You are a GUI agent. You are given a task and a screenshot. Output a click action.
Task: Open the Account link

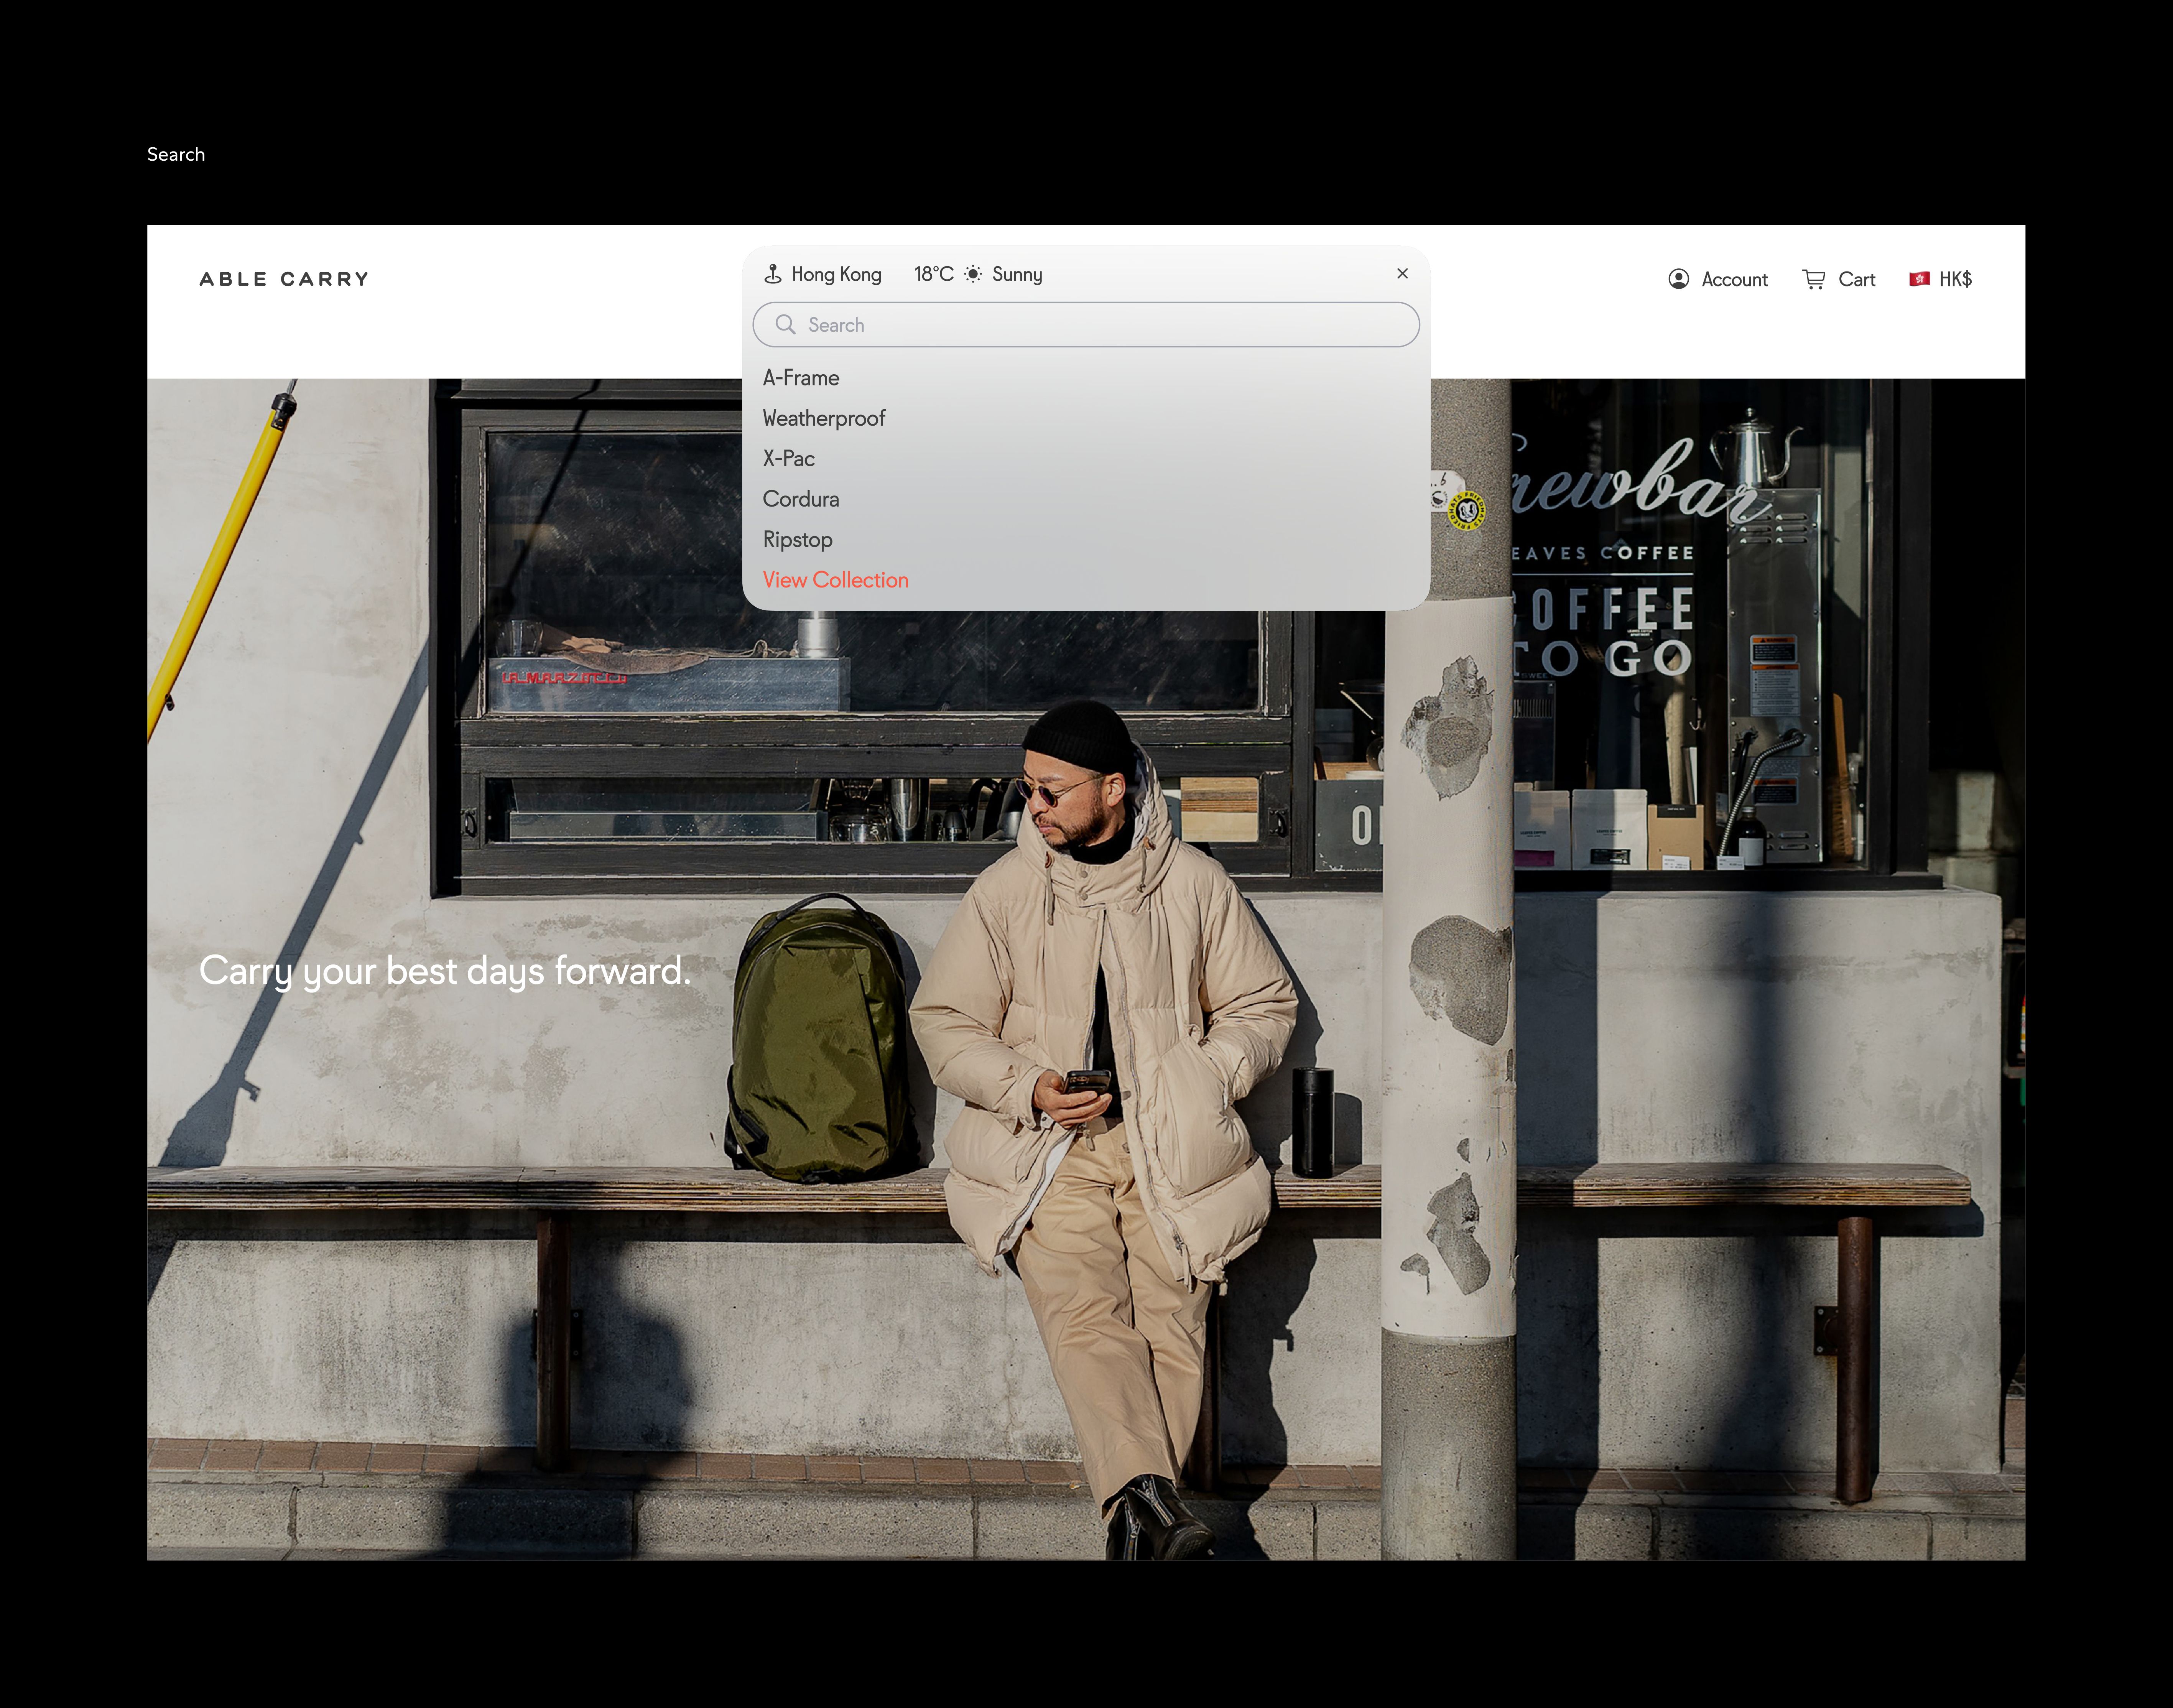click(x=1735, y=280)
